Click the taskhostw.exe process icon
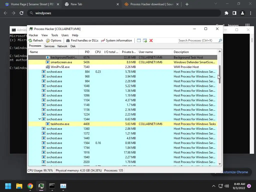 coord(48,124)
